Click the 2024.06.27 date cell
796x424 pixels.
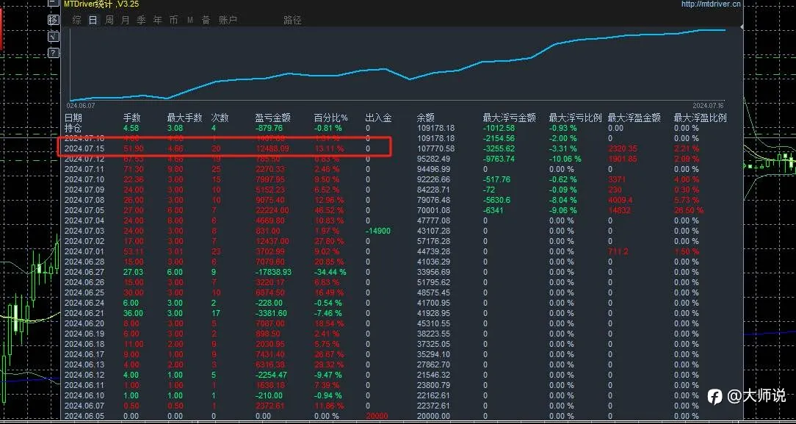(x=84, y=272)
